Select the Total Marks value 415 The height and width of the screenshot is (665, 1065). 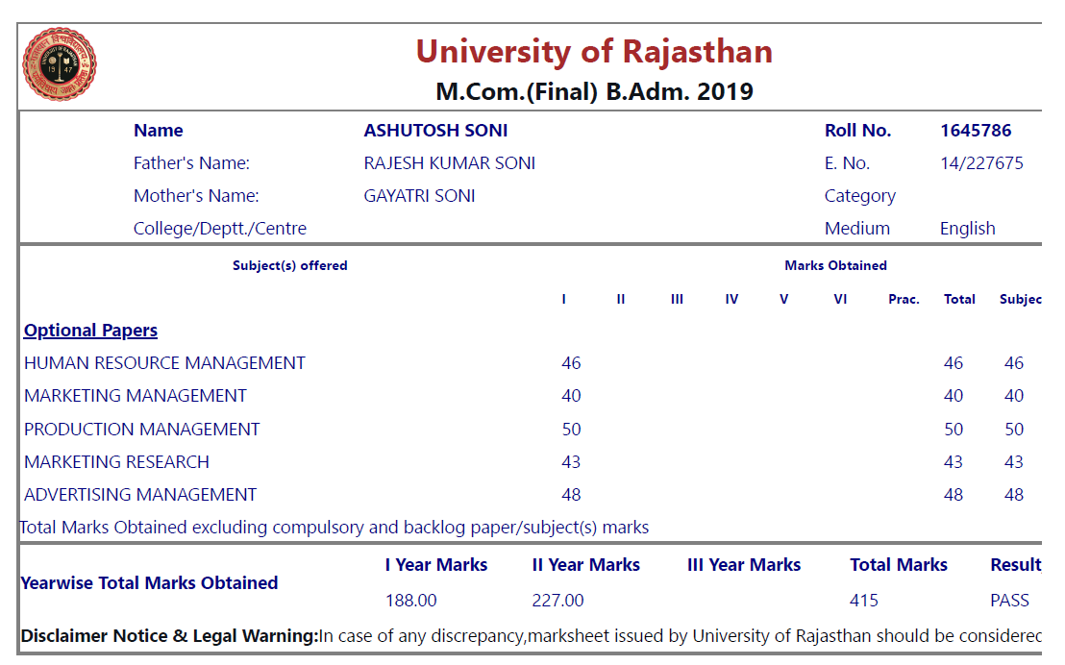coord(864,601)
